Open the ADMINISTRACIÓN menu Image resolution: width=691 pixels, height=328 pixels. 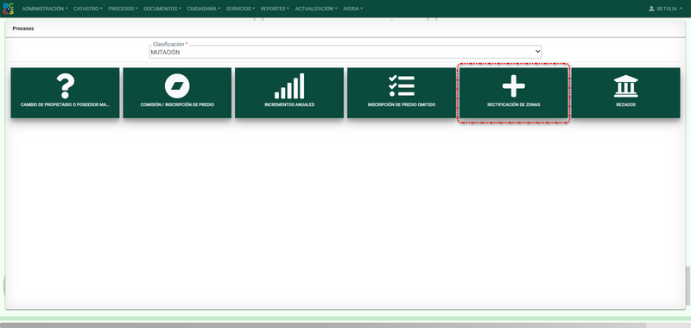(45, 9)
